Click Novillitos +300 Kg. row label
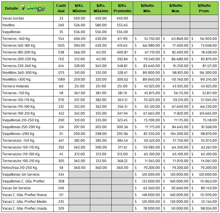This screenshot has height=213, width=220. coord(17,79)
